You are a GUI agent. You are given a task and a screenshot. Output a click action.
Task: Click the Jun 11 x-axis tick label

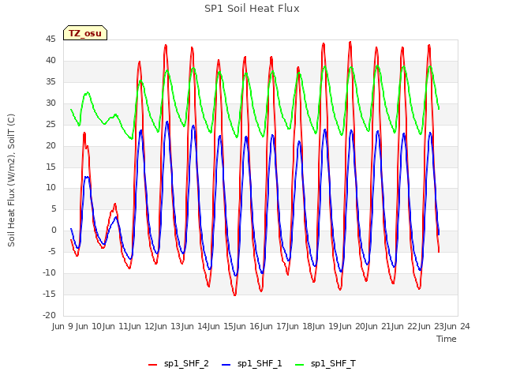116,326
